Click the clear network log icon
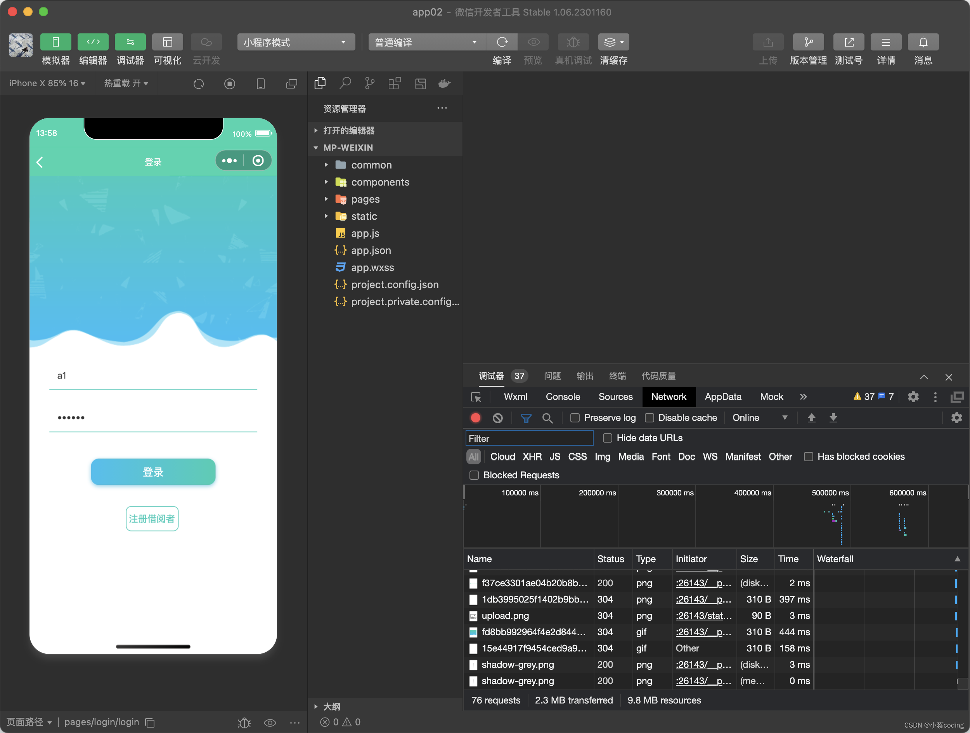970x733 pixels. [x=499, y=417]
